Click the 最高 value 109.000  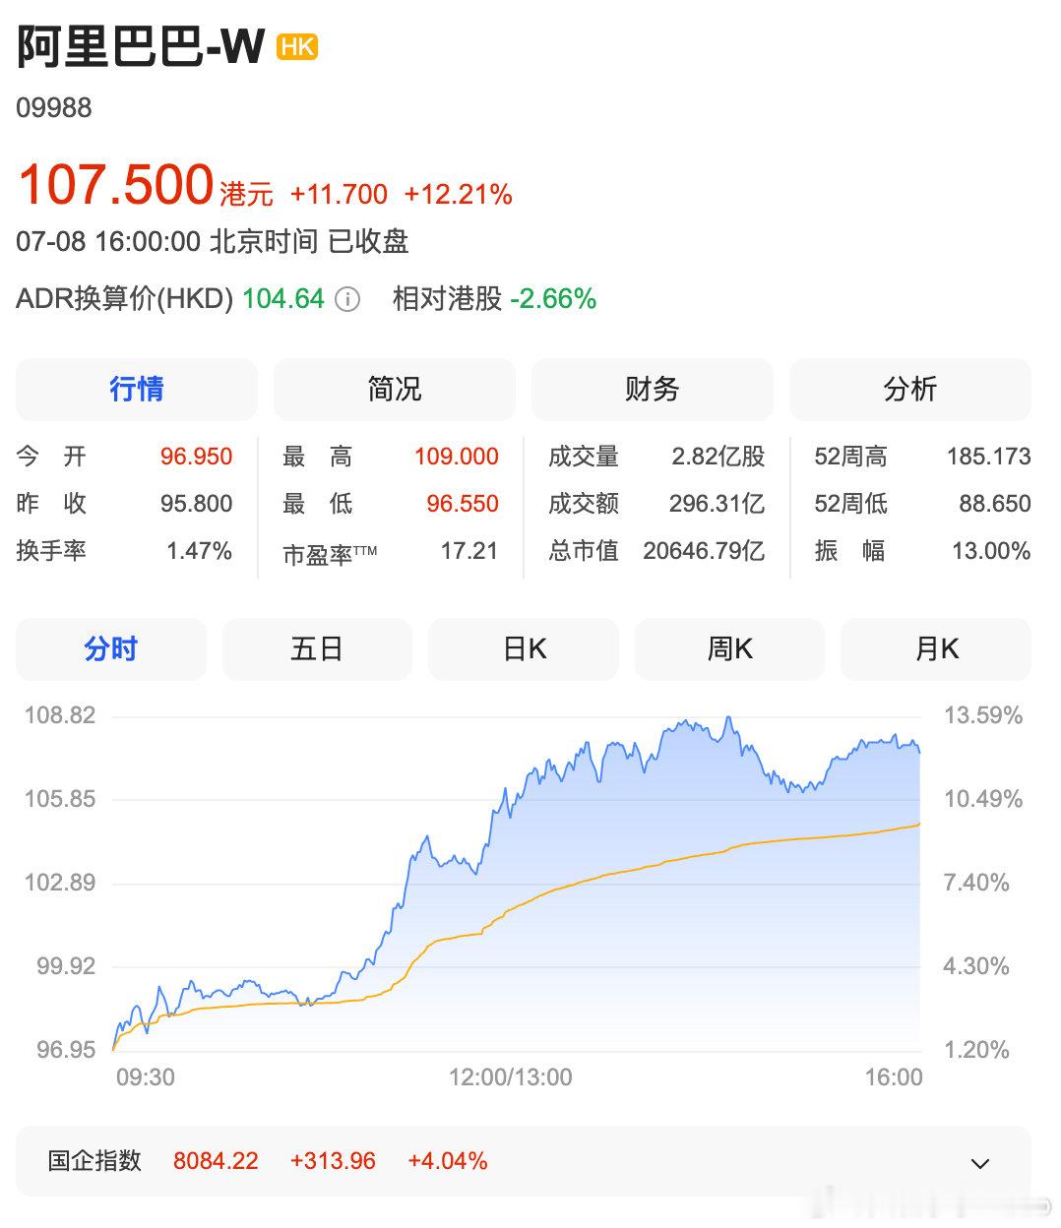pyautogui.click(x=457, y=457)
